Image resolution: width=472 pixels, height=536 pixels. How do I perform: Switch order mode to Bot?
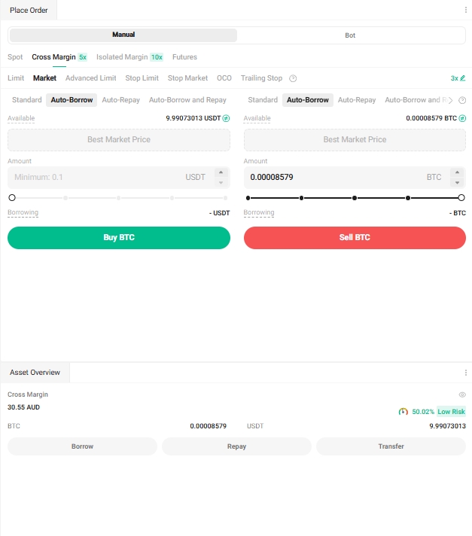tap(350, 35)
